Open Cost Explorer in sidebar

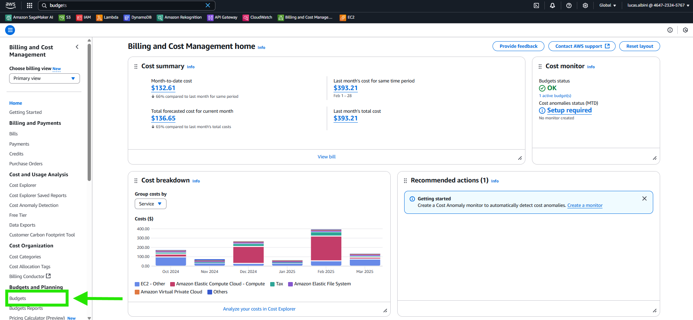click(23, 185)
